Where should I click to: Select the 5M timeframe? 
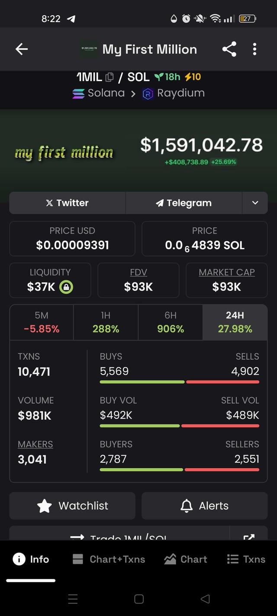[x=42, y=322]
